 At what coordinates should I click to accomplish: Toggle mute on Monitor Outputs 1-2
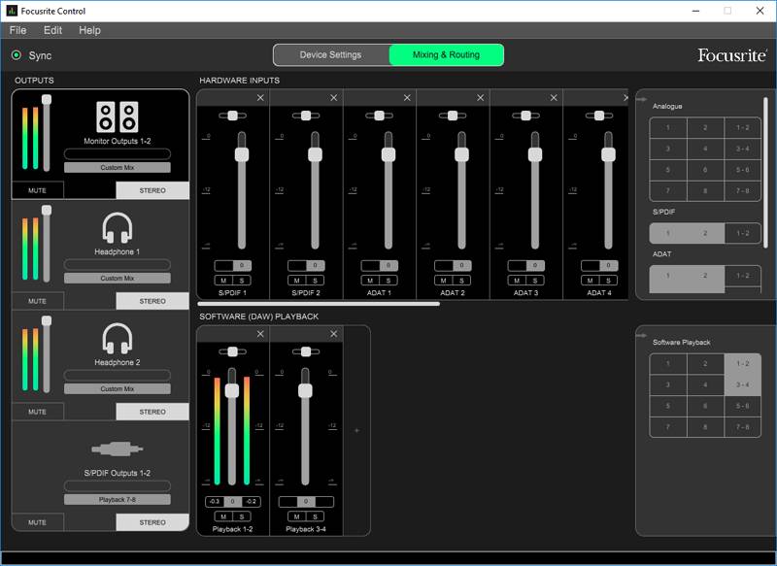(37, 190)
